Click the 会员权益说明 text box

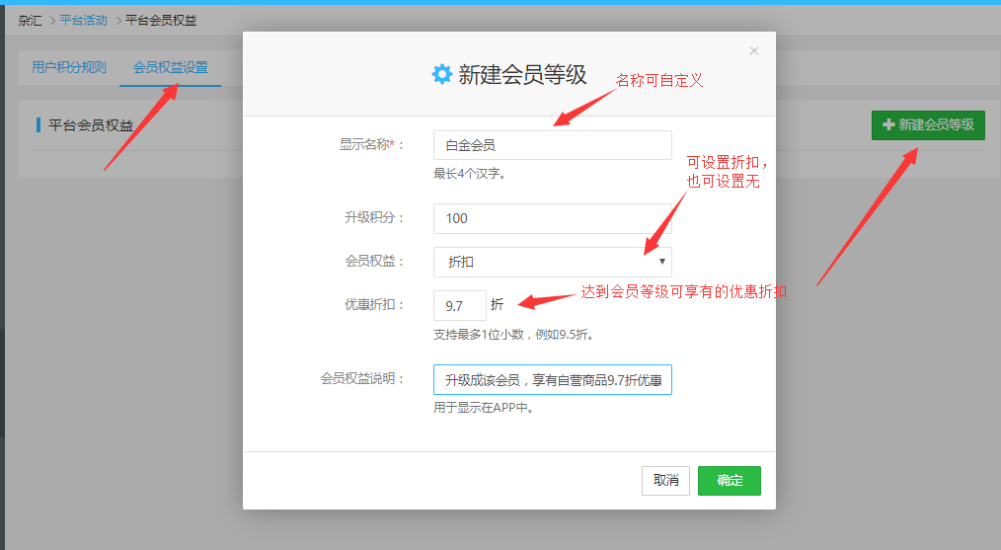point(552,379)
